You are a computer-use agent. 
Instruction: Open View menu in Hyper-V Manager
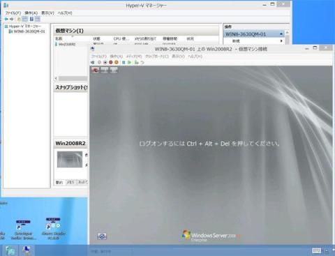pos(47,13)
